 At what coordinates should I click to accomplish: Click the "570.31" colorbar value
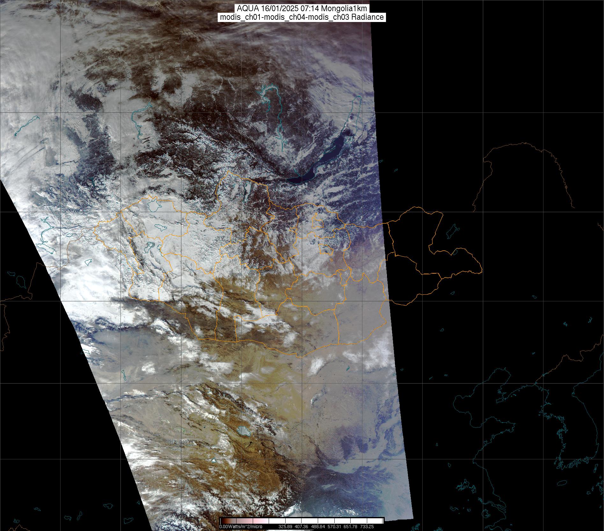click(x=334, y=527)
